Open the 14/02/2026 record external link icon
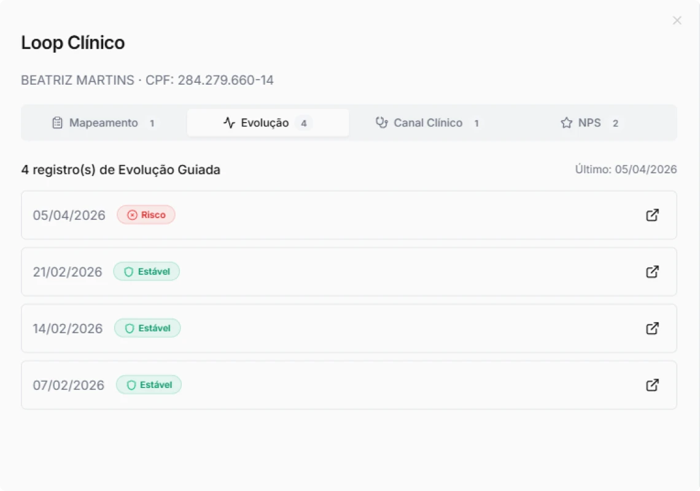Image resolution: width=700 pixels, height=491 pixels. click(653, 328)
